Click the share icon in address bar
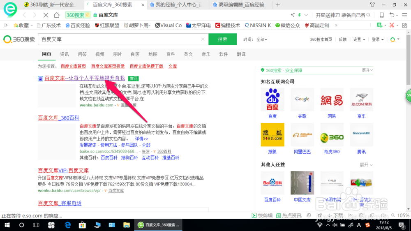The image size is (411, 231). click(293, 15)
